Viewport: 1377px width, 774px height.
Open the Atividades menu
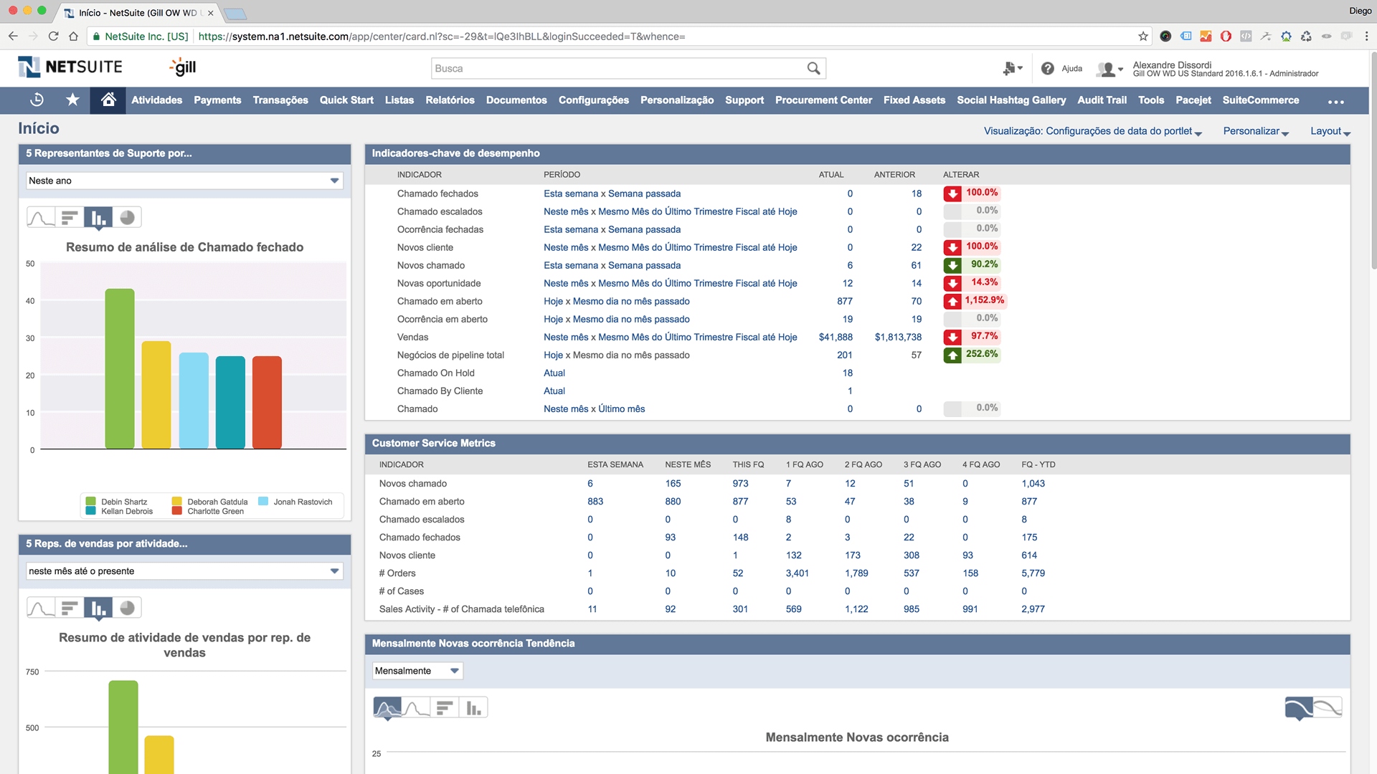(156, 100)
